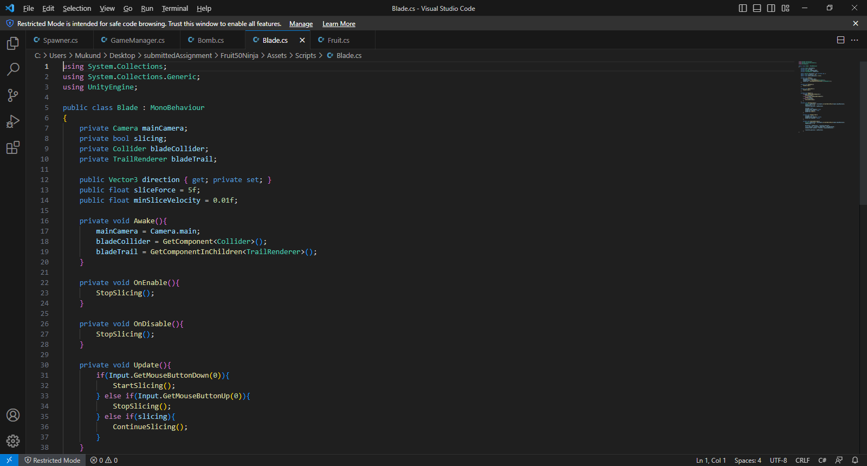
Task: Open the Search view in activity bar
Action: (13, 69)
